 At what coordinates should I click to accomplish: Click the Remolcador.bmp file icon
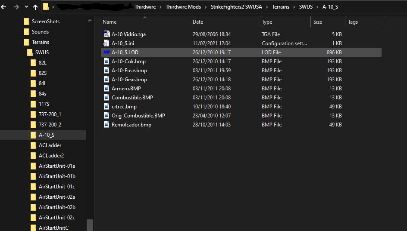click(x=106, y=125)
